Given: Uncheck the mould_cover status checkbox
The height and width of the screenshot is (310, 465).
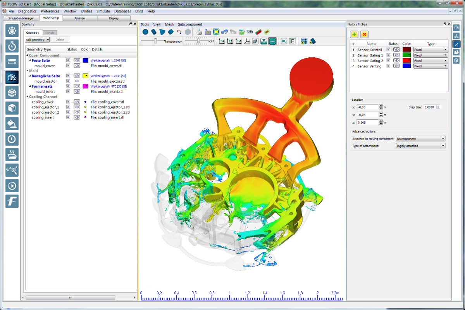Looking at the screenshot, I should tap(68, 65).
